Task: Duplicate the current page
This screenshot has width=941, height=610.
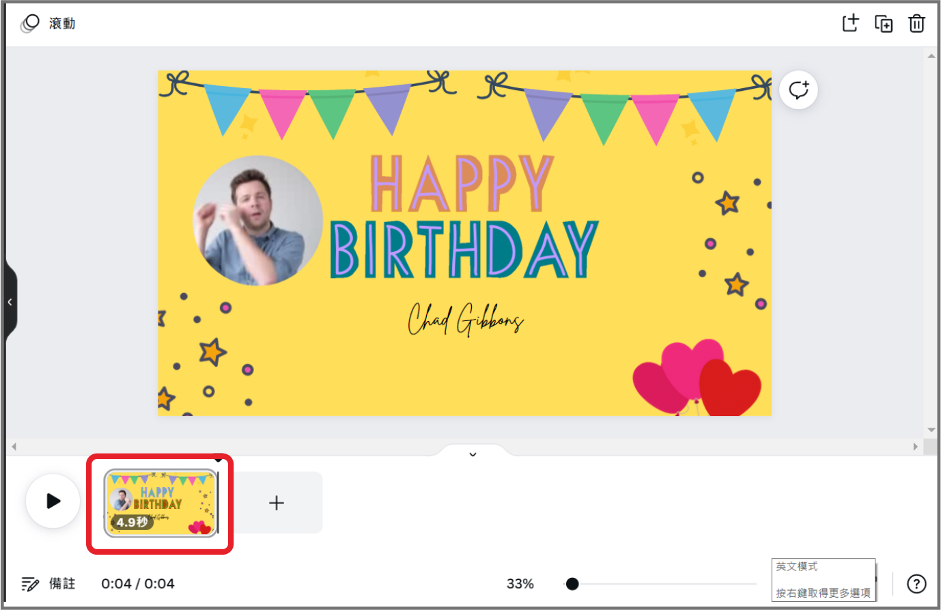Action: [x=884, y=24]
